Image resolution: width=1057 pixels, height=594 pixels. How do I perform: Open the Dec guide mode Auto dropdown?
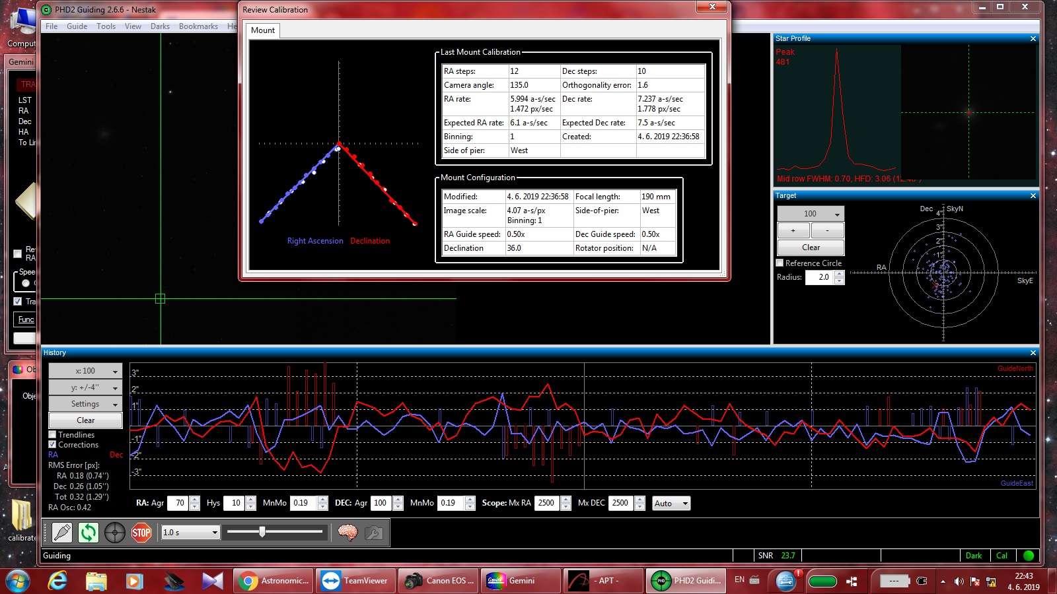point(671,504)
